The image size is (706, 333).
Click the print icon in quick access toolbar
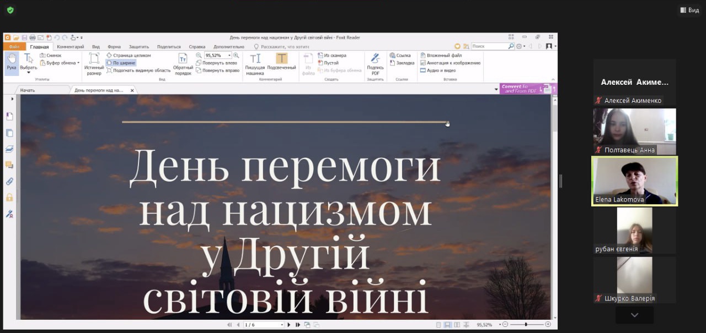[33, 37]
